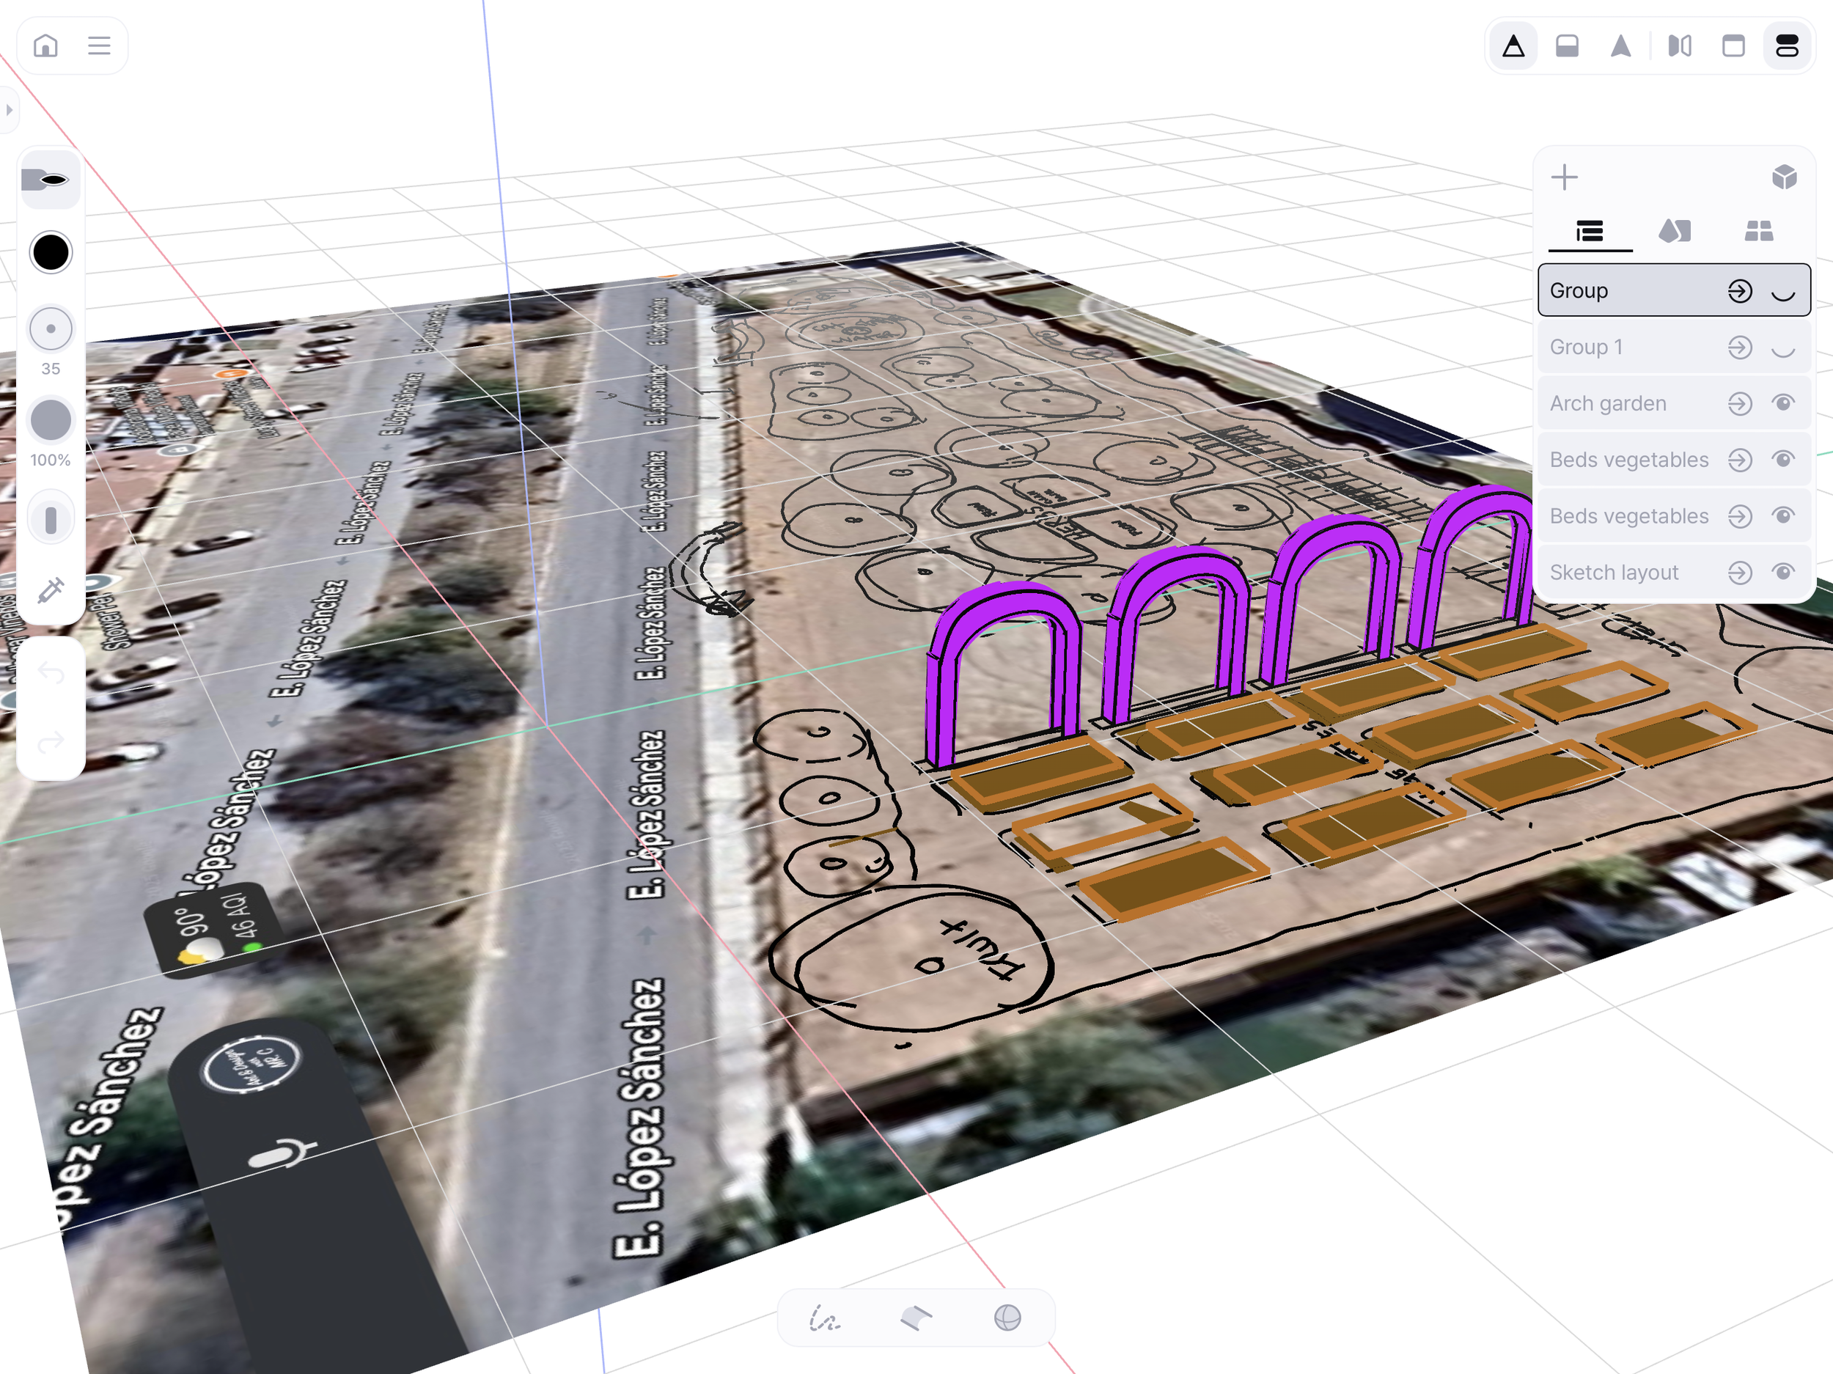Image resolution: width=1833 pixels, height=1374 pixels.
Task: Open the black color swatch
Action: (x=51, y=253)
